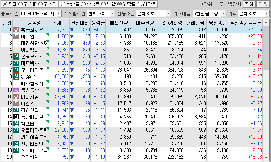Sort by the 현재가 column header
Screen dimensions: 271x162
59,23
